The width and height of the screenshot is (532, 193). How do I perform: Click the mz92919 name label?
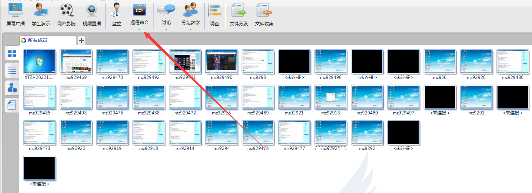pos(113,148)
